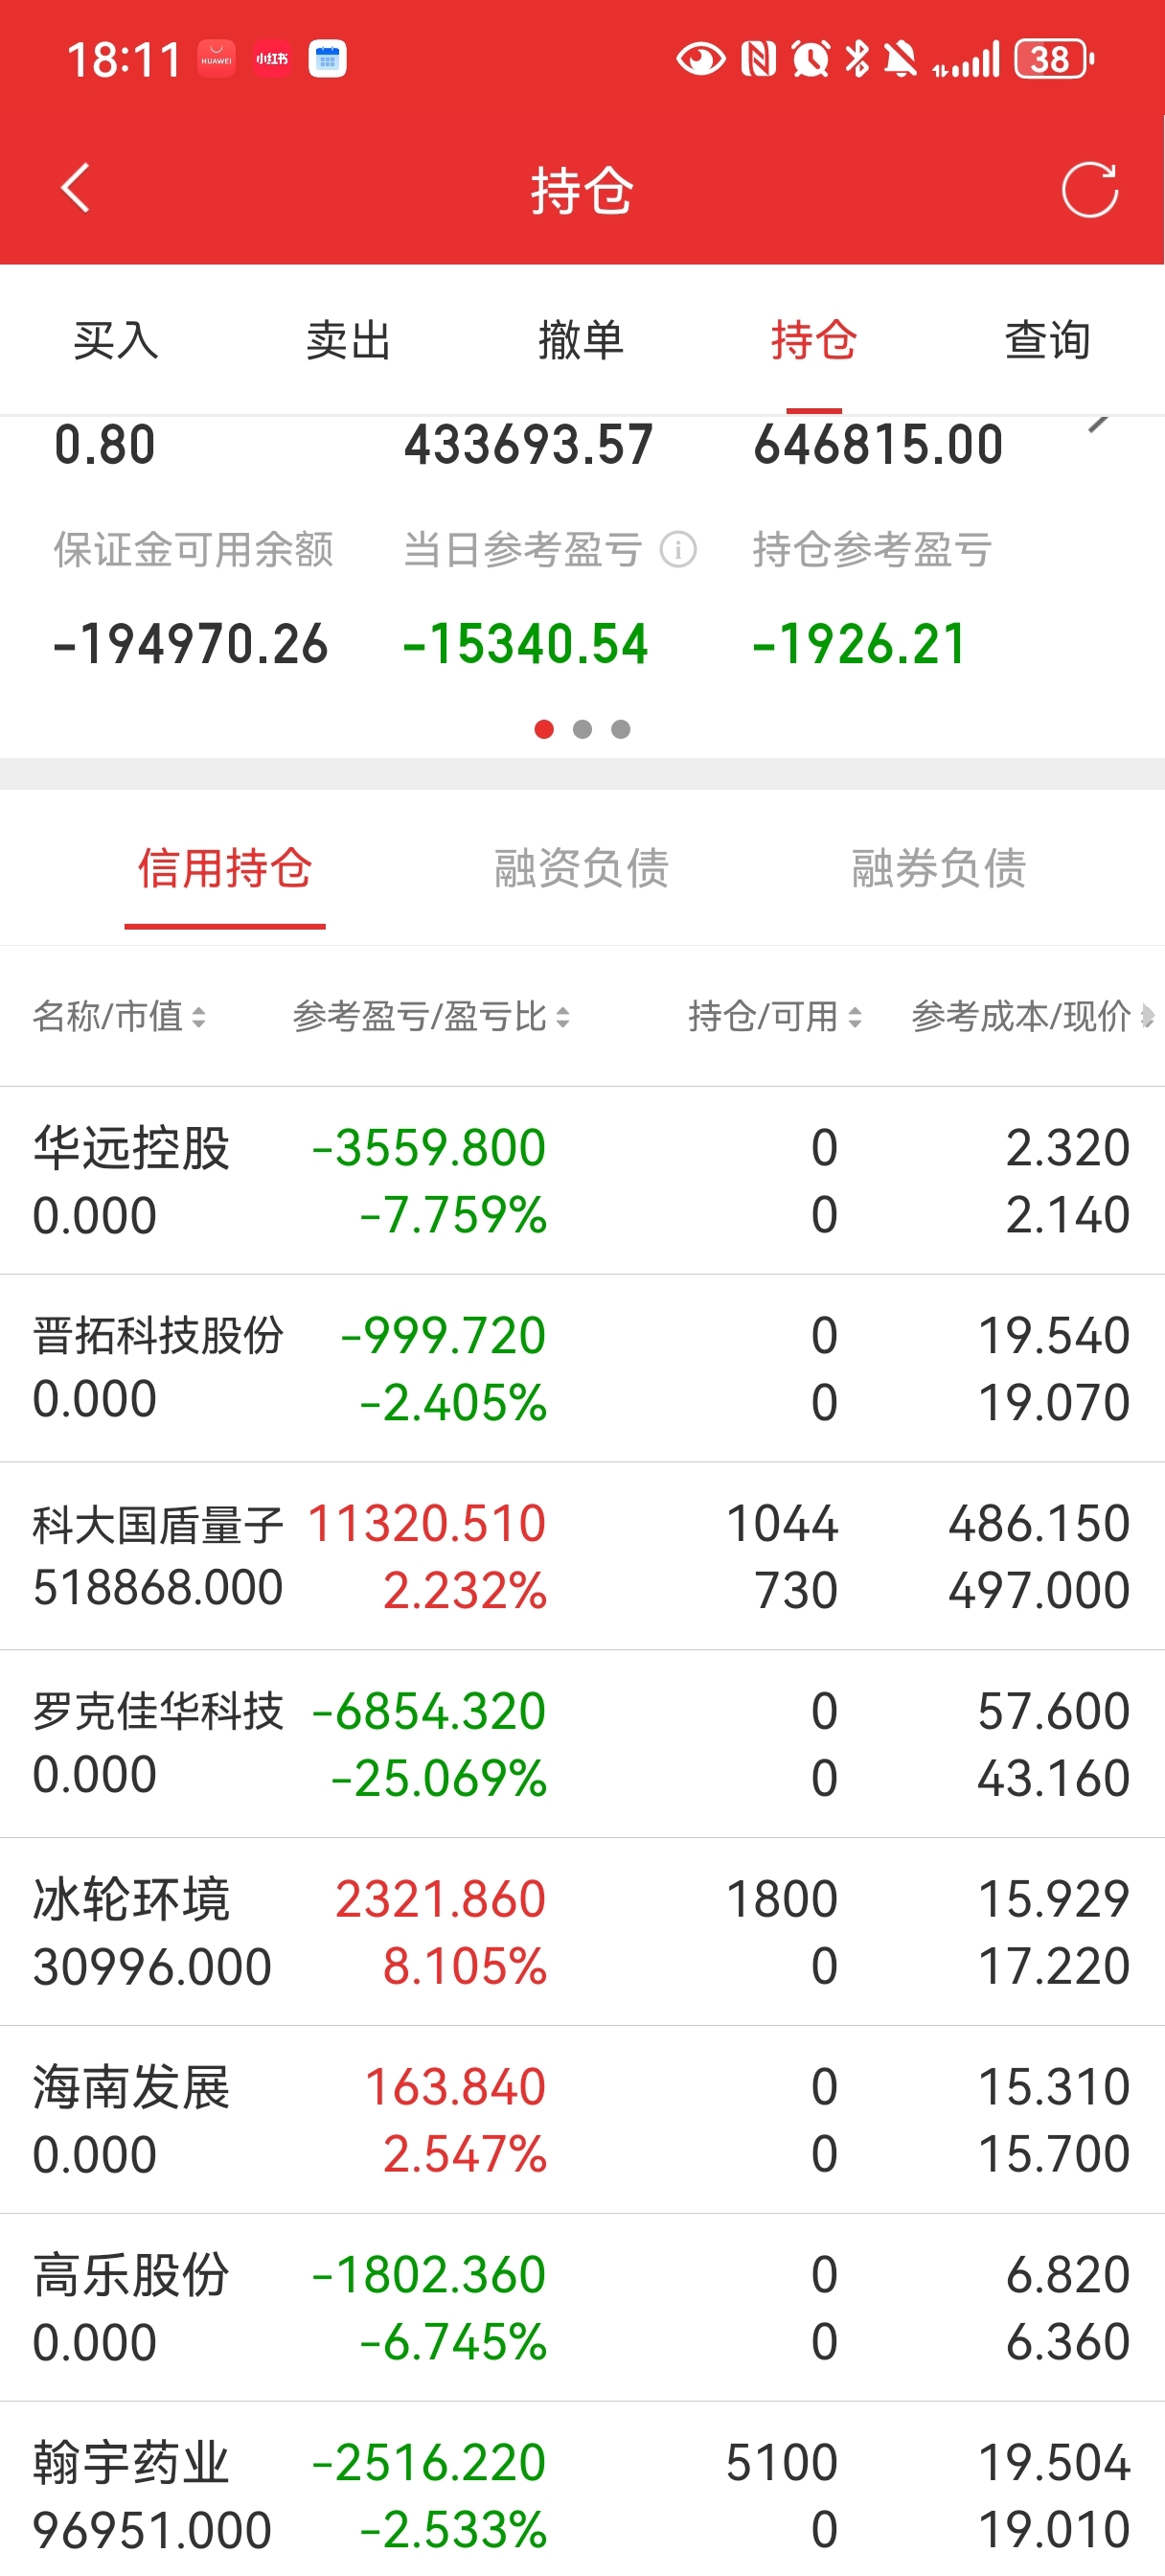1165x2576 pixels.
Task: Select the 融资负债 sub-tab
Action: 581,868
